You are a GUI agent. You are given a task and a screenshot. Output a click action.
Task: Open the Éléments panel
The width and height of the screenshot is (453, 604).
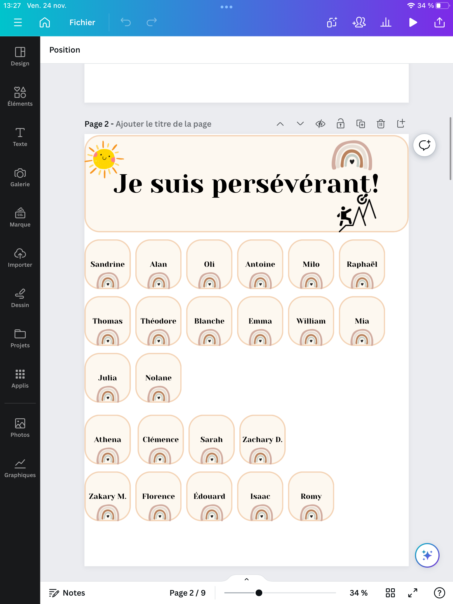pos(20,97)
